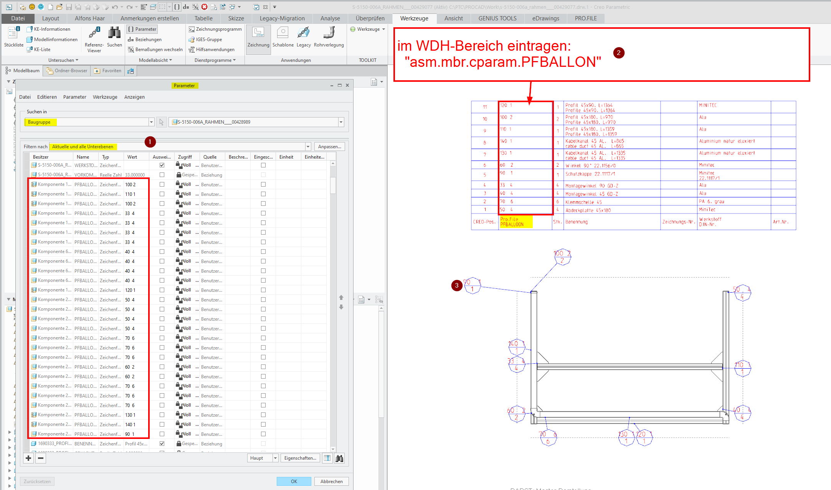Screen dimensions: 831x490
Task: Click the Besitzer column header
Action: pos(51,157)
